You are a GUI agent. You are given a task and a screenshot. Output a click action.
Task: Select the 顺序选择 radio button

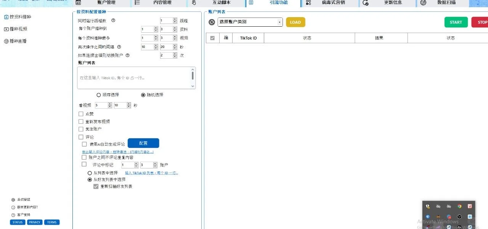point(98,94)
